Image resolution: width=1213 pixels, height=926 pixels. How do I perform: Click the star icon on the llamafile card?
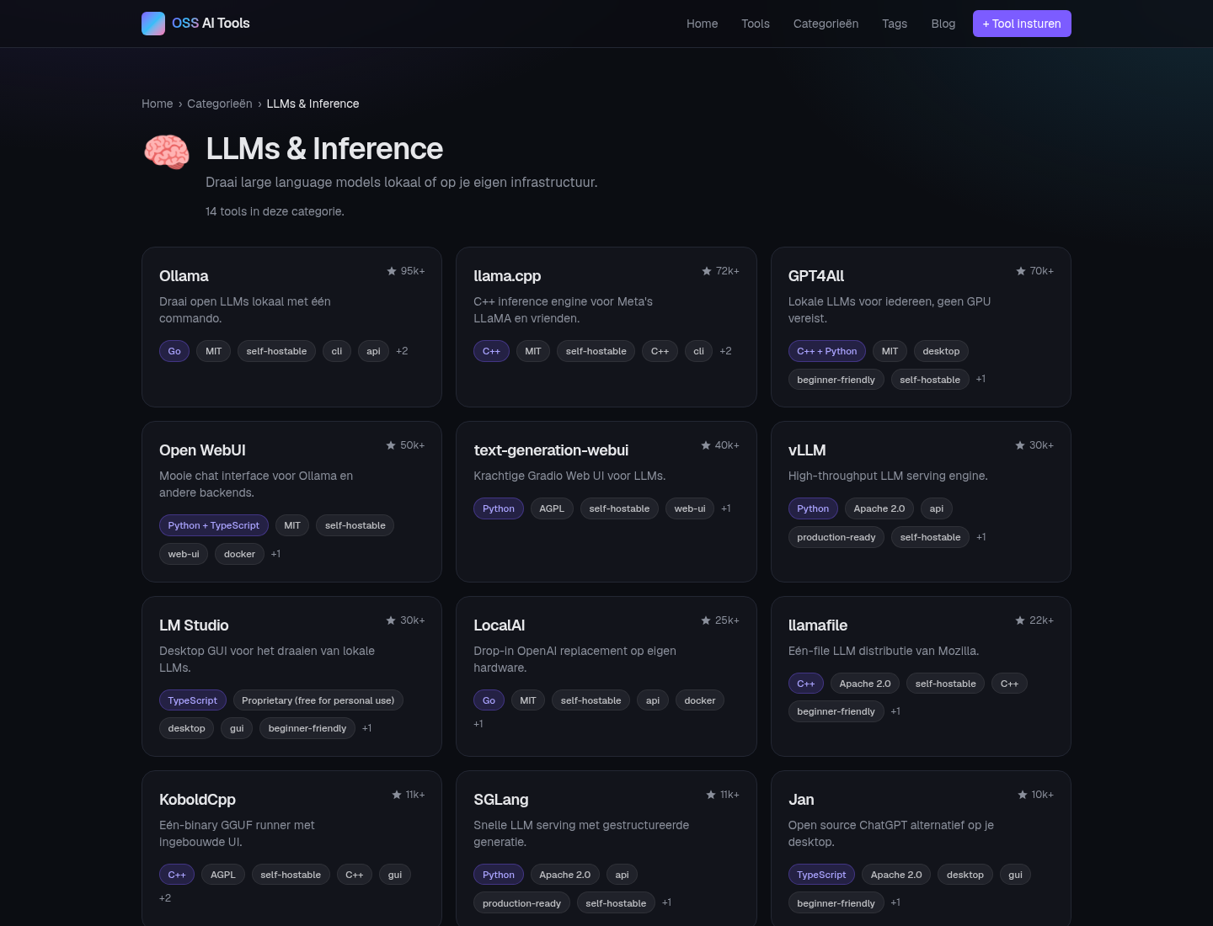coord(1020,620)
